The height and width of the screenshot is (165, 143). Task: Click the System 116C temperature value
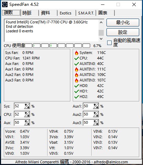tap(101, 53)
